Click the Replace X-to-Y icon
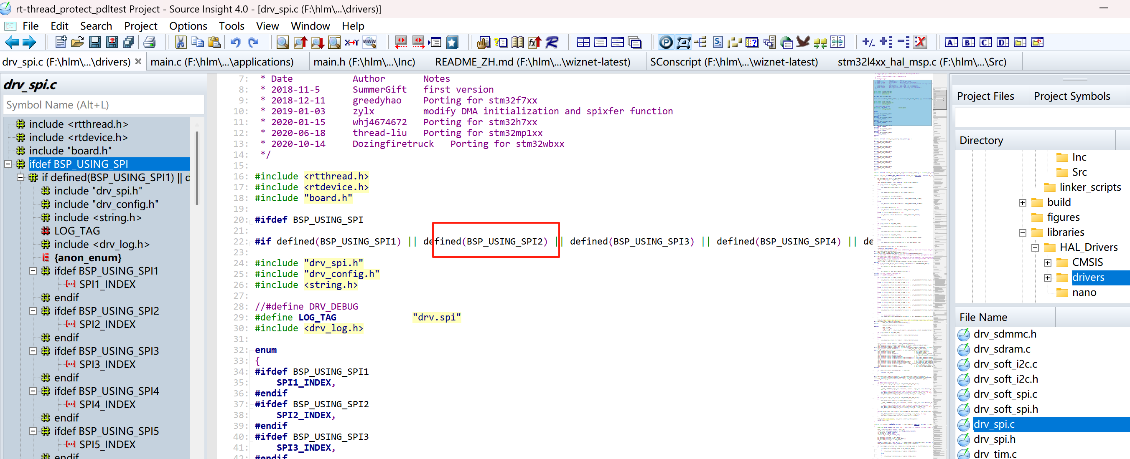The width and height of the screenshot is (1130, 459). 351,43
